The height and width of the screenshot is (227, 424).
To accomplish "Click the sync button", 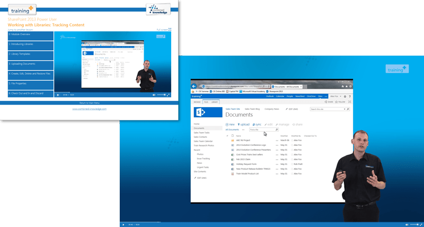I will 257,125.
